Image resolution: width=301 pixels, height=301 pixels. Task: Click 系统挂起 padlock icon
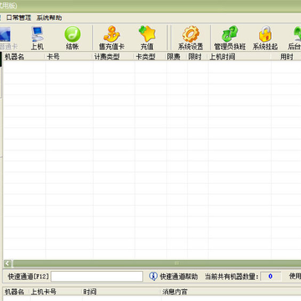[x=265, y=34]
